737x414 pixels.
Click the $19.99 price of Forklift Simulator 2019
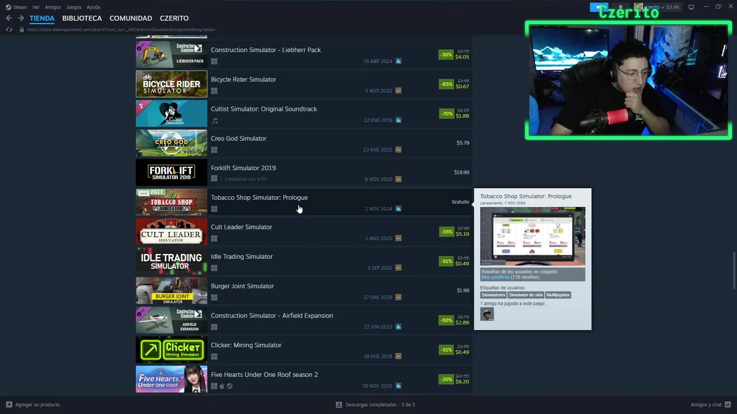pyautogui.click(x=461, y=172)
